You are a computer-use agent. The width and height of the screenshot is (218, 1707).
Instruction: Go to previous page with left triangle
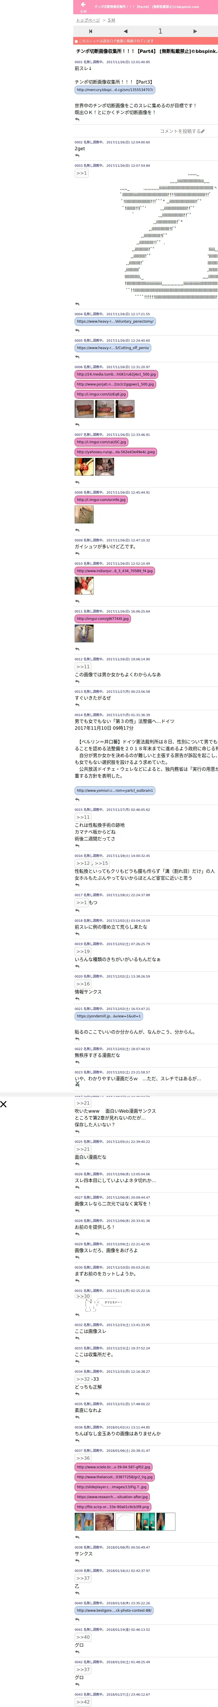click(x=125, y=31)
